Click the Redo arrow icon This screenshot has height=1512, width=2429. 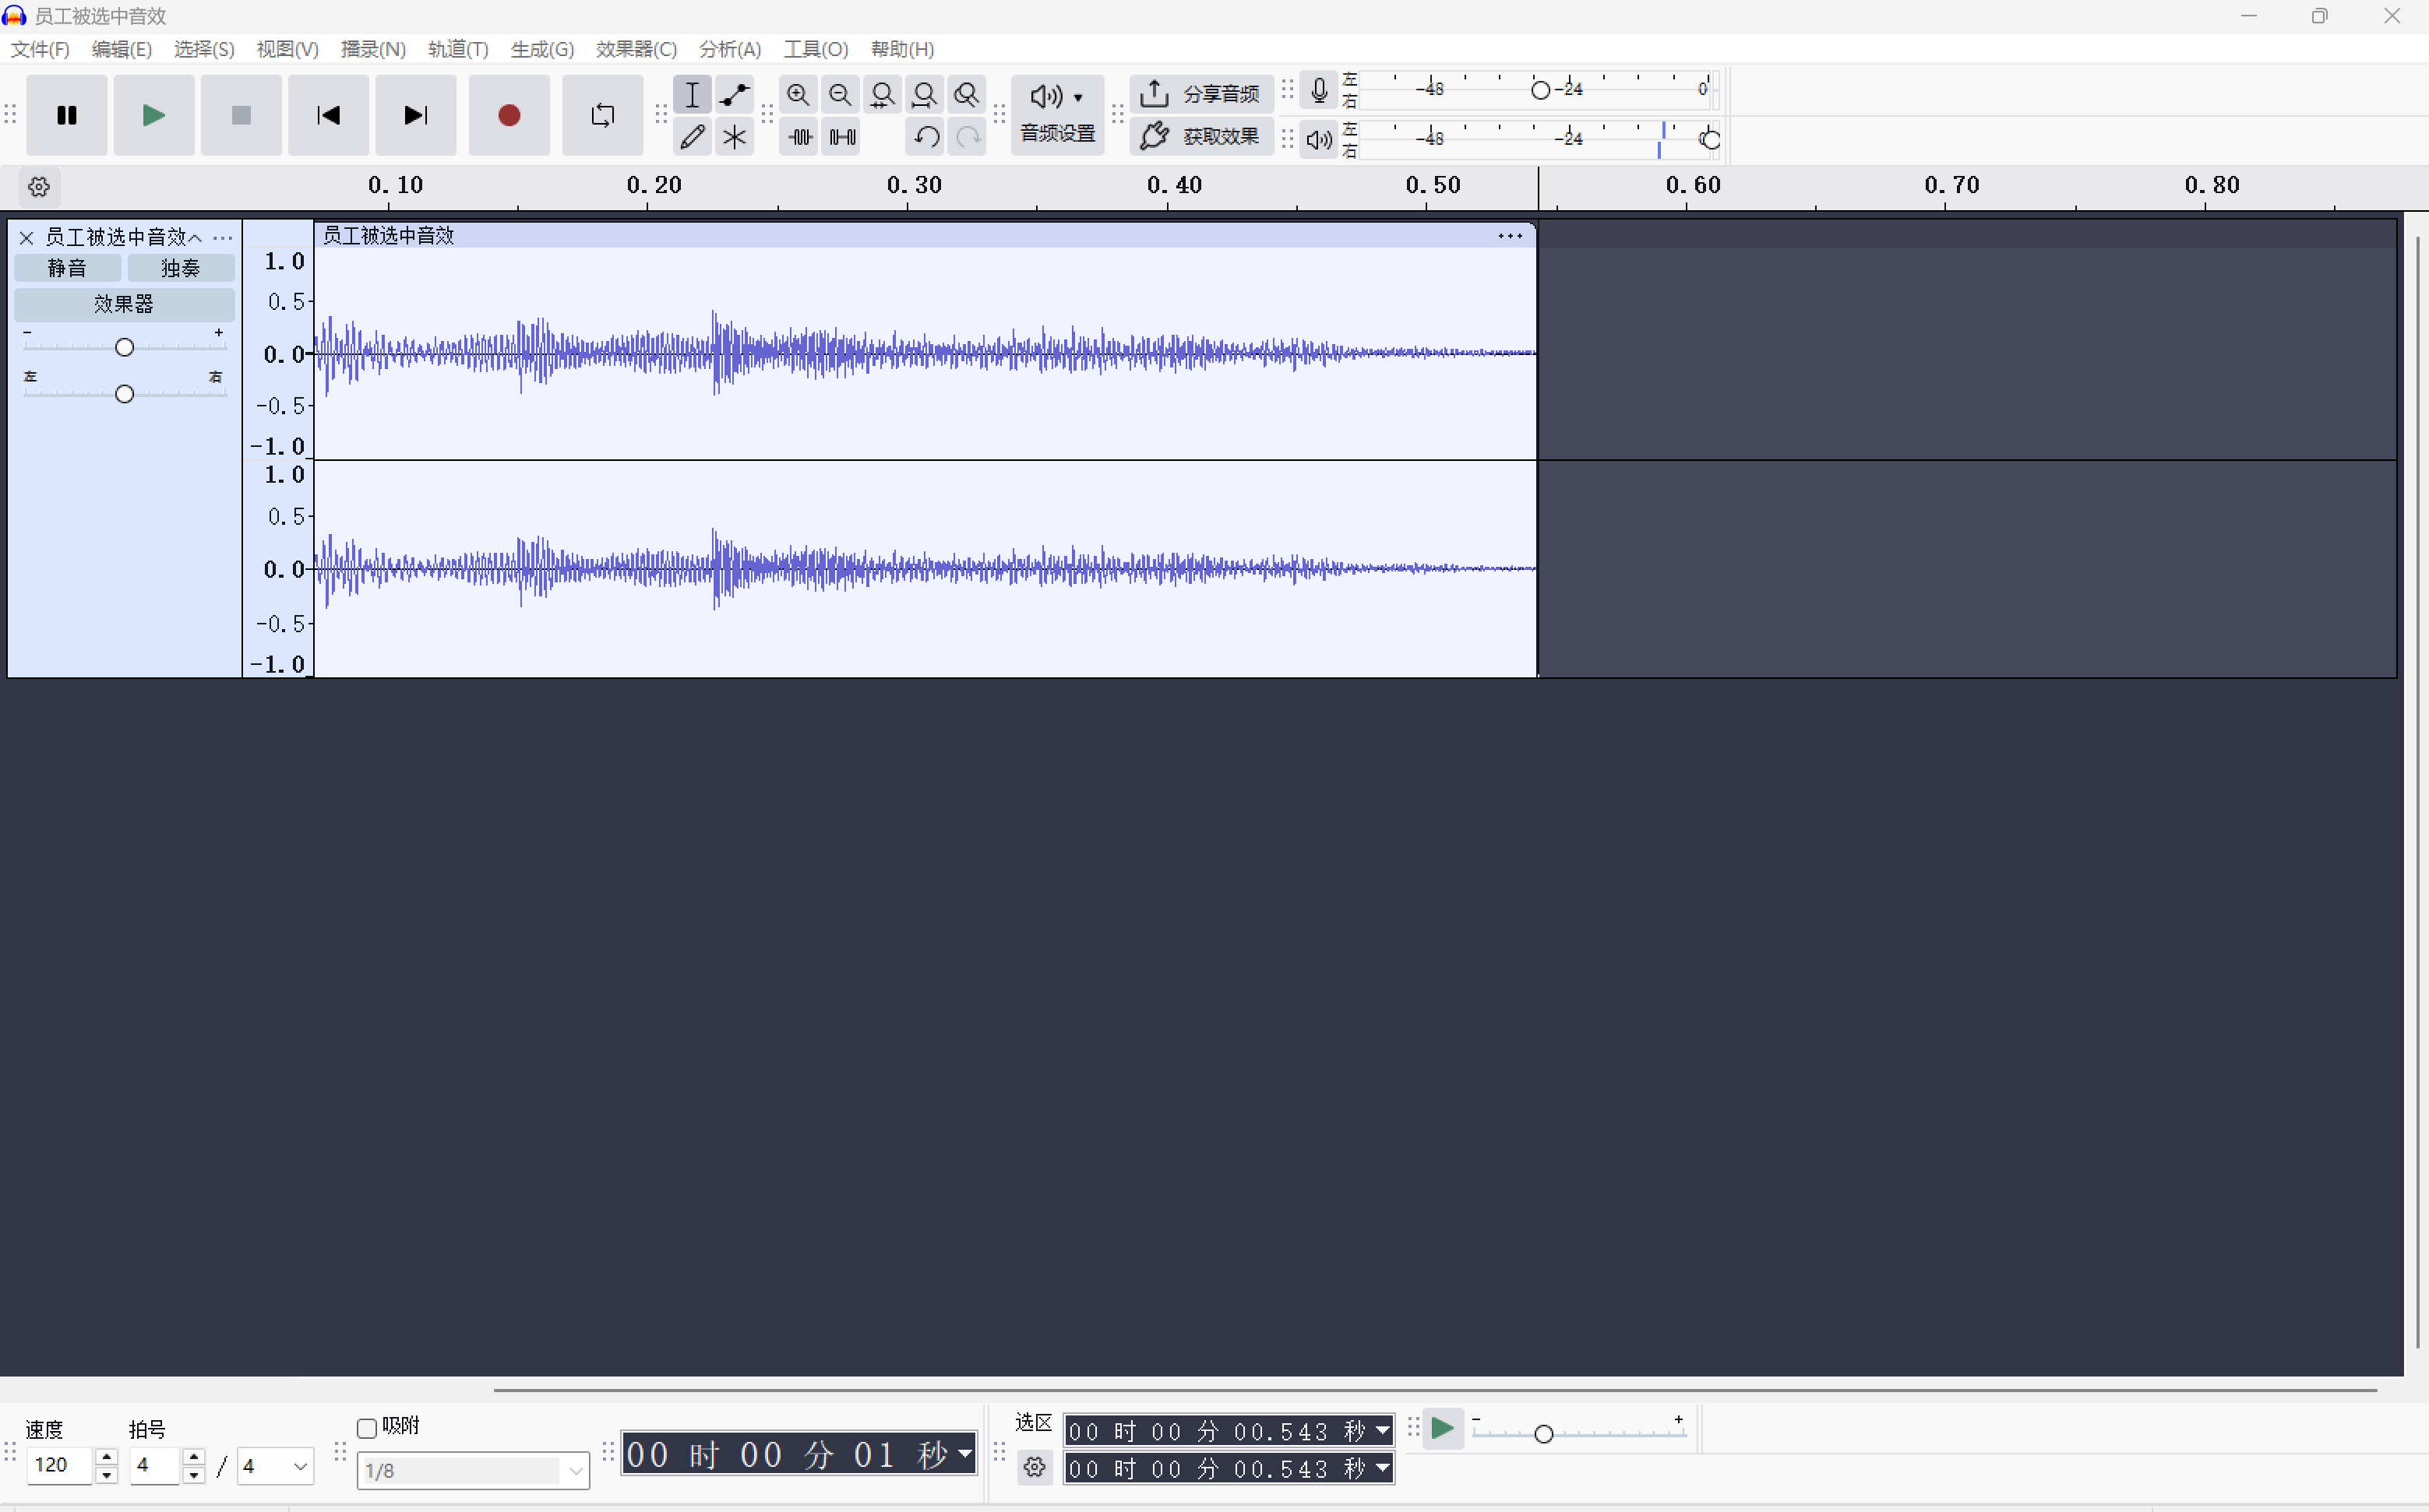pos(968,137)
